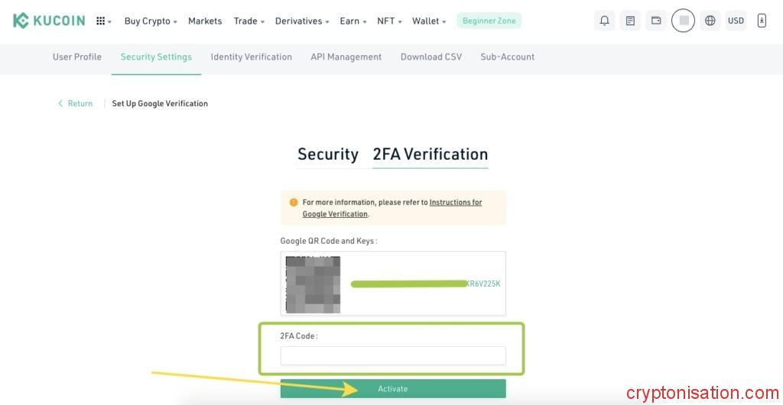
Task: Open language globe icon
Action: tap(710, 21)
